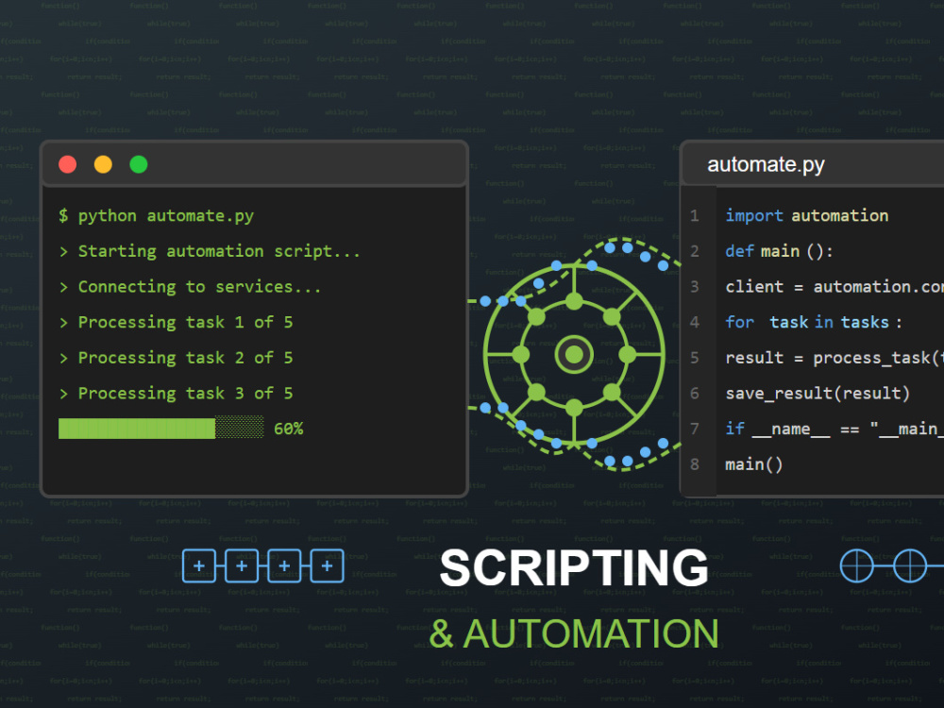Screen dimensions: 944x708
Task: Click the red close button on terminal window
Action: point(67,164)
